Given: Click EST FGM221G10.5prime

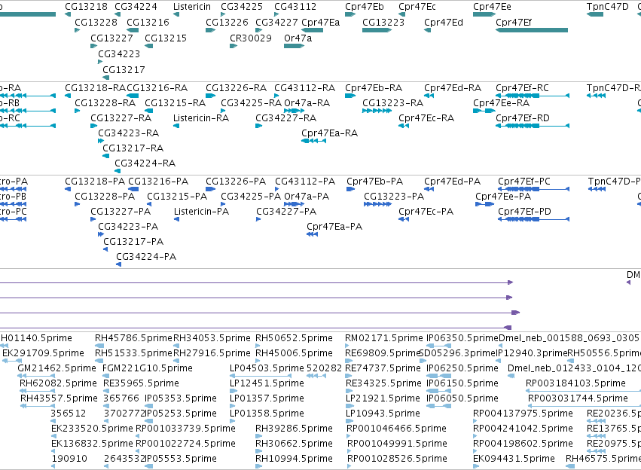Looking at the screenshot, I should 148,368.
